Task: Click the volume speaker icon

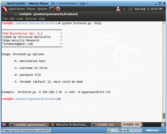Action: pyautogui.click(x=124, y=9)
